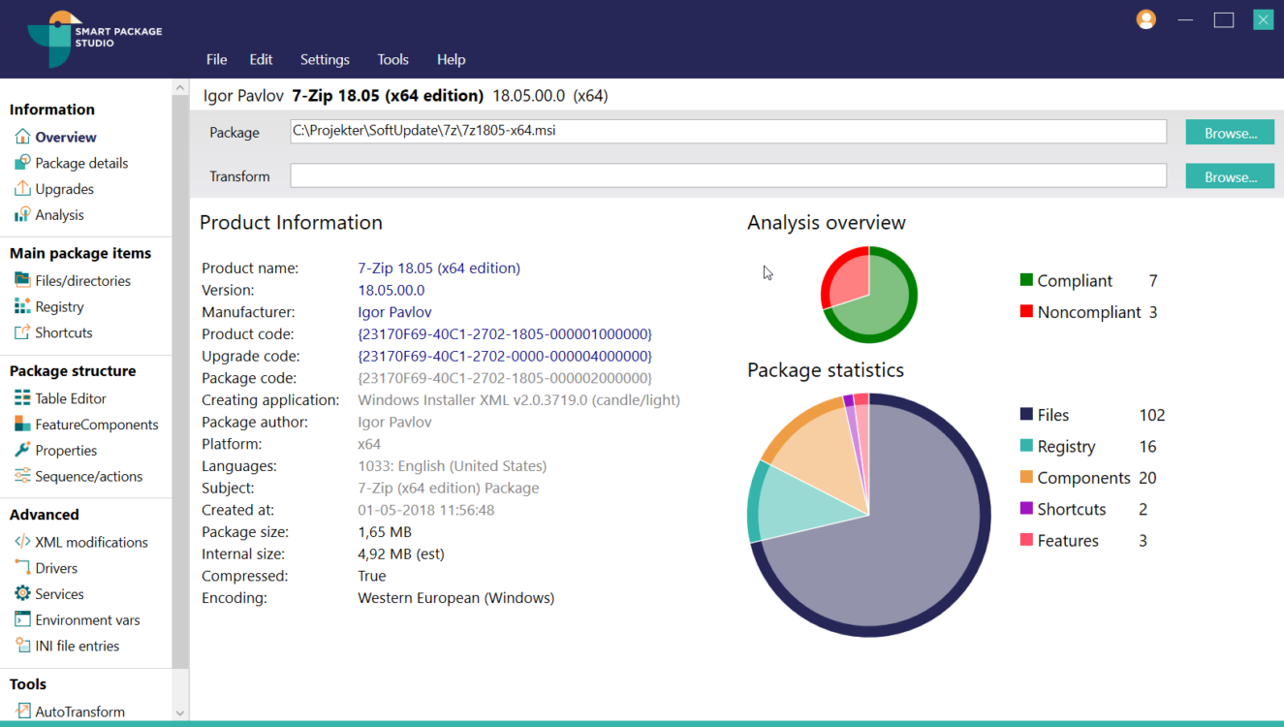Click the Upgrade code GUID link

(505, 356)
